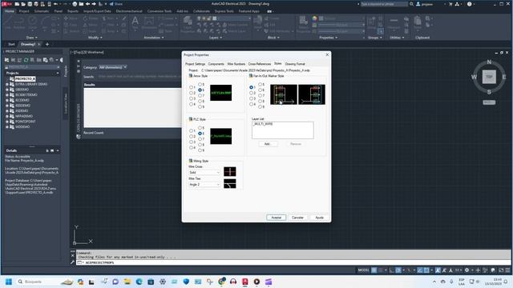Click the Wire Tee preview image
Viewport: 513px width, 288px height.
tap(230, 184)
